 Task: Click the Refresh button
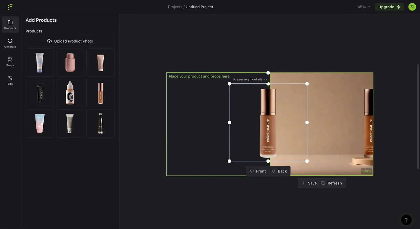331,183
